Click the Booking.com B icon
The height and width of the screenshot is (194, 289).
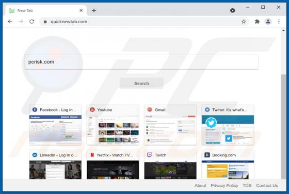(207, 155)
